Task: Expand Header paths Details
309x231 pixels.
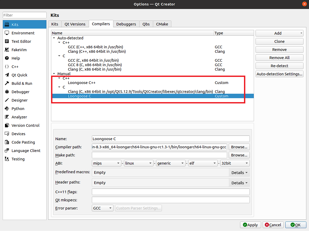Action: [x=239, y=183]
